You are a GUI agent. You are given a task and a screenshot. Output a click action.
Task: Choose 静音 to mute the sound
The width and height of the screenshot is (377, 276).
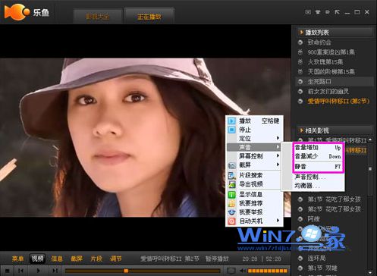[318, 166]
